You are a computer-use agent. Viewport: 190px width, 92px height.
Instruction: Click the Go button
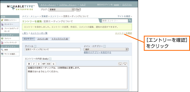[x=78, y=10]
